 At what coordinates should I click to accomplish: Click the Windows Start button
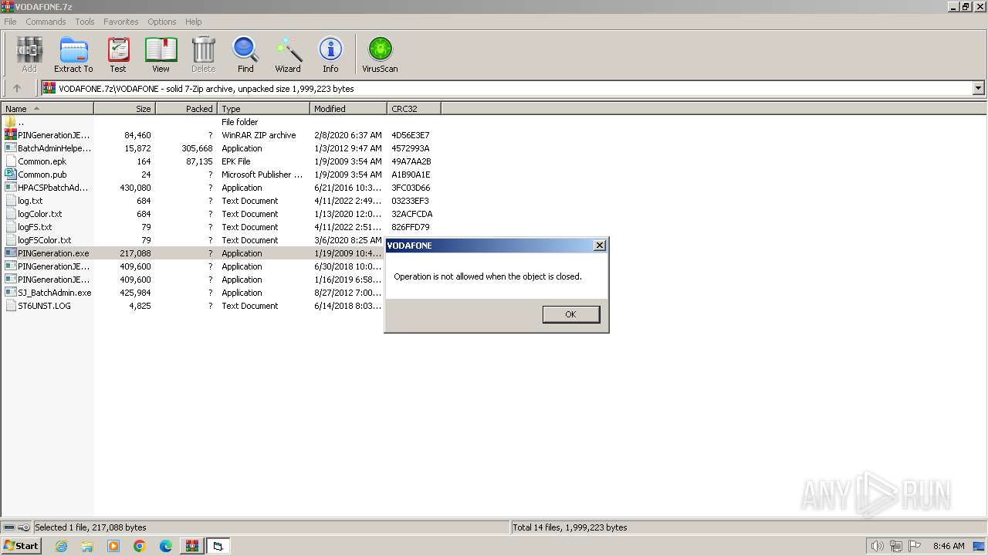pos(21,546)
